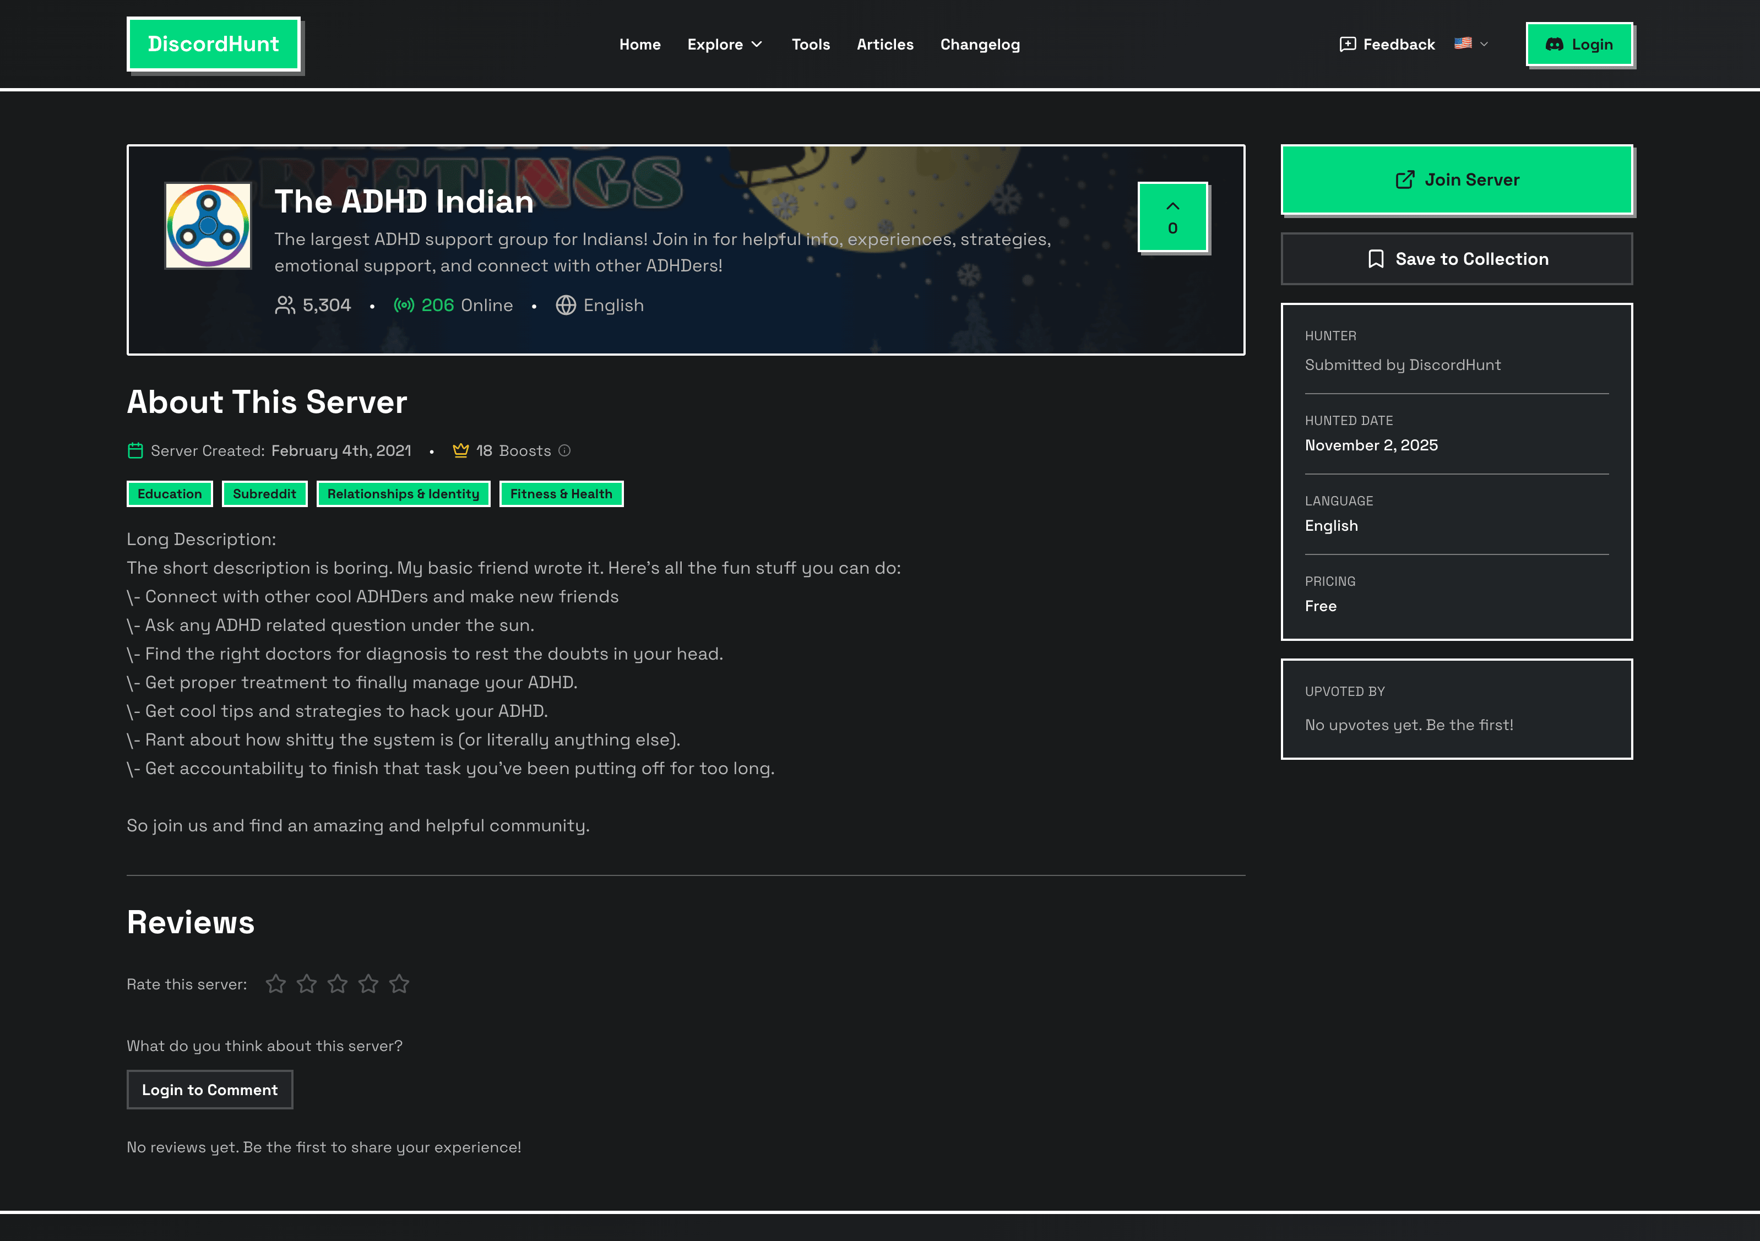Click the Join Server button
Viewport: 1760px width, 1241px height.
1455,179
